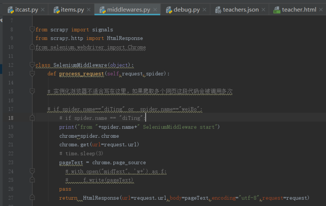Click the fold end marker at line 27
This screenshot has height=206, width=326.
[x=32, y=197]
